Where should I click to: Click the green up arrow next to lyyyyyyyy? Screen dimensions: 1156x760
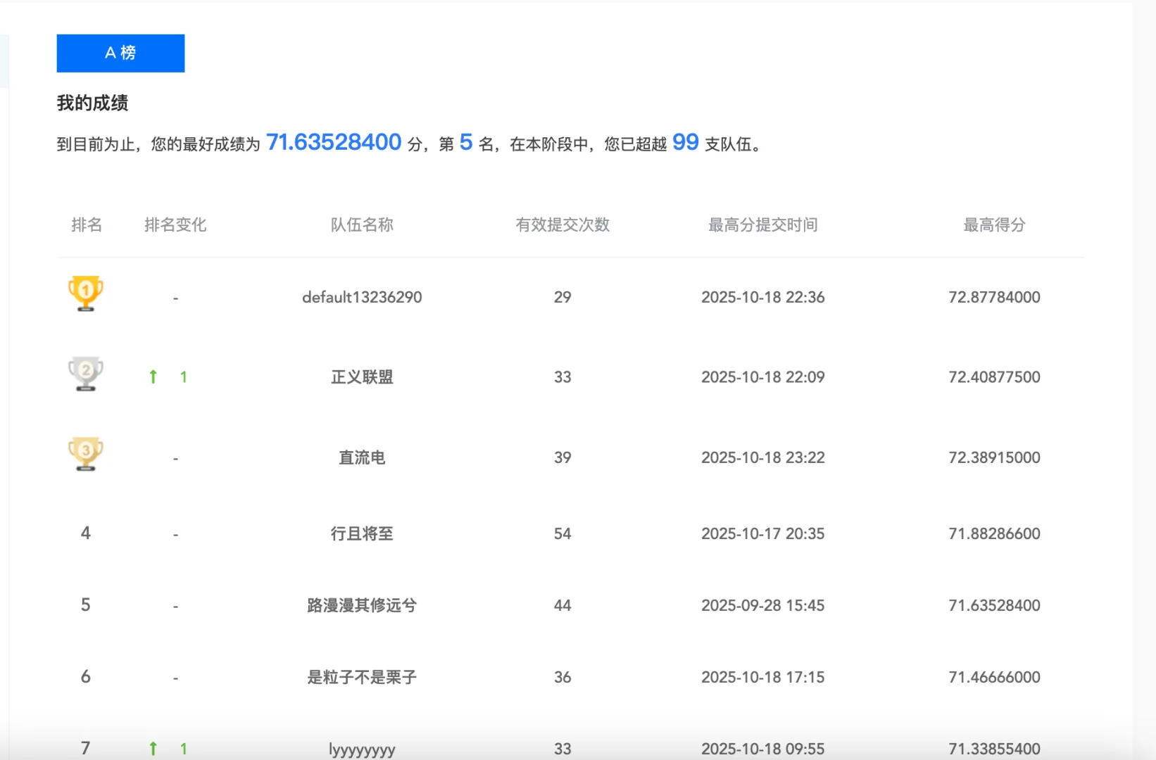153,749
